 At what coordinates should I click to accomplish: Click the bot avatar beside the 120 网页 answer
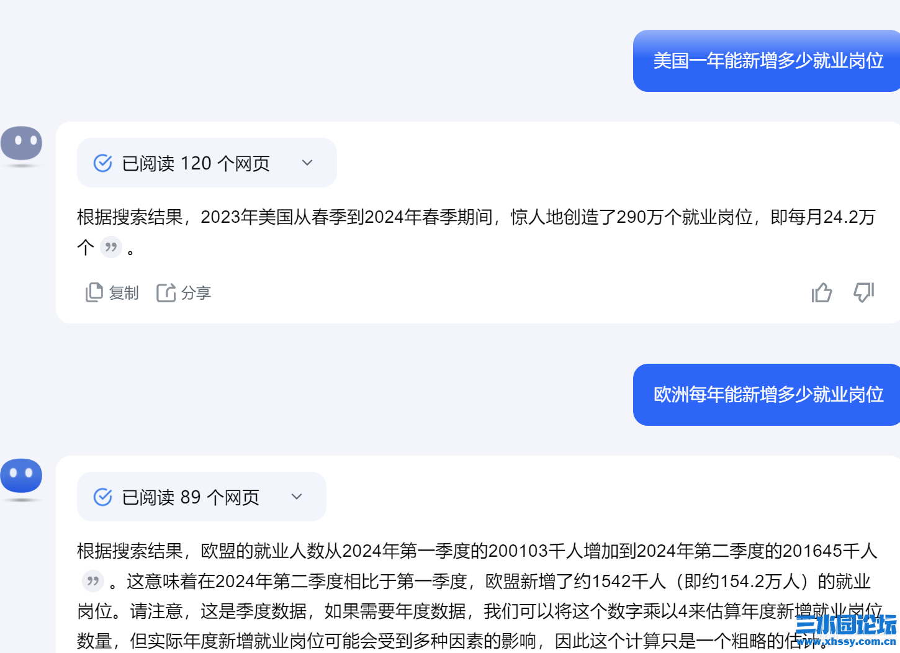(x=21, y=144)
